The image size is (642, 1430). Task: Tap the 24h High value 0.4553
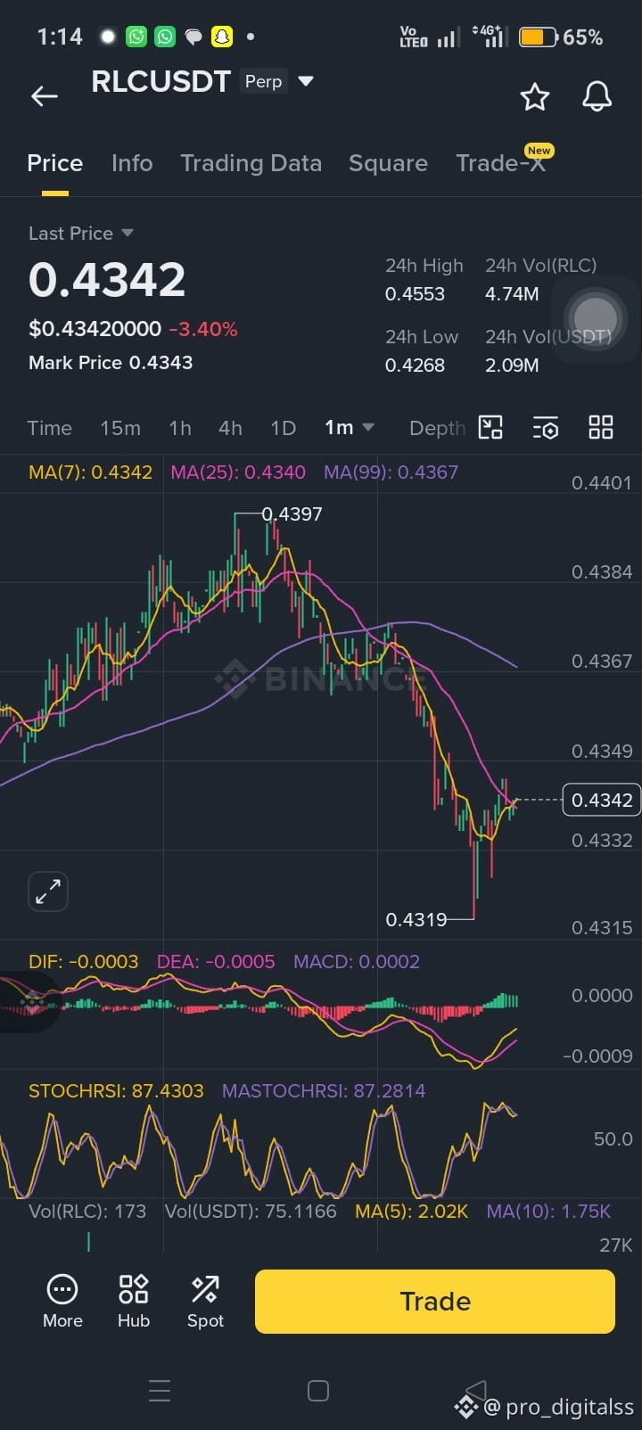[415, 294]
